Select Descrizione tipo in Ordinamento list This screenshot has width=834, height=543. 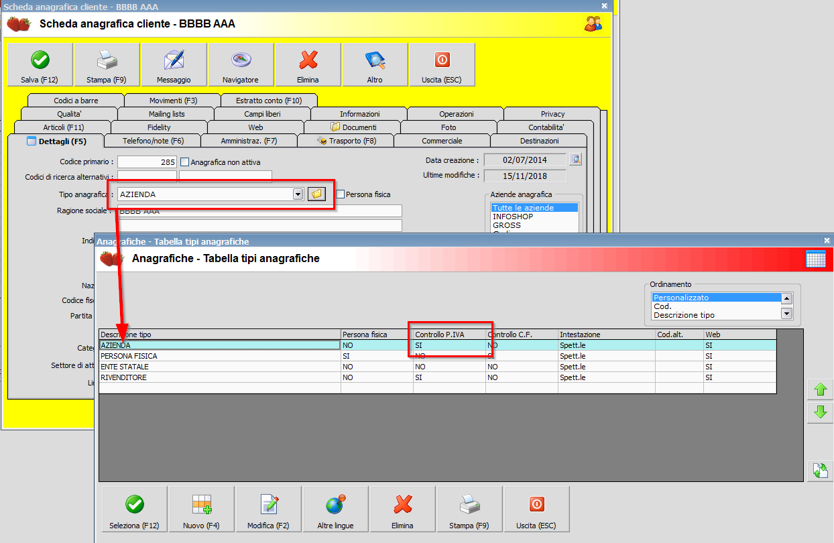(x=717, y=315)
